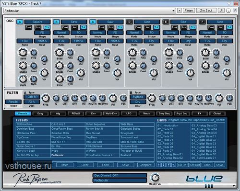Toggle Inv on oscillator B
The height and width of the screenshot is (191, 240).
tap(74, 27)
